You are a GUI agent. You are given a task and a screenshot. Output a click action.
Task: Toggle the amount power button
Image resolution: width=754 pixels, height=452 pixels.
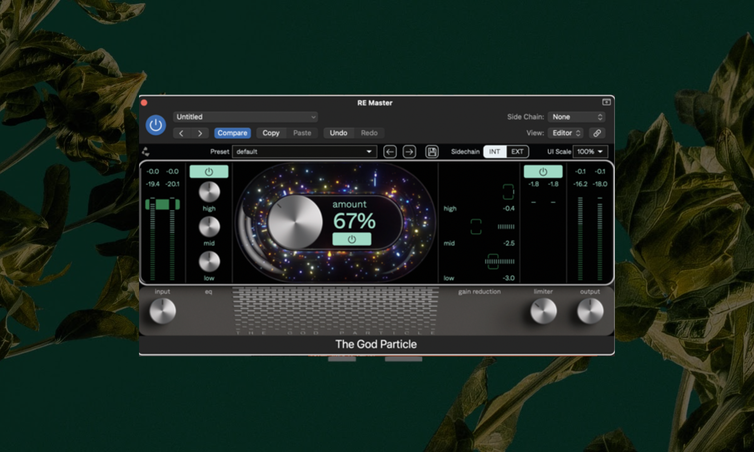(x=351, y=239)
